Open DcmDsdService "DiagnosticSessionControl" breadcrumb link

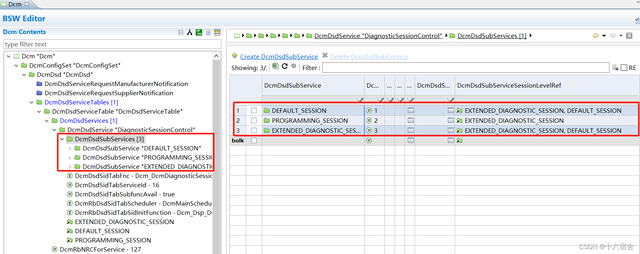[378, 36]
